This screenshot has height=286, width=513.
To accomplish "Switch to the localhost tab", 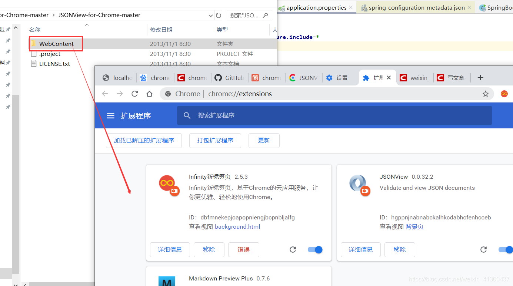I will (118, 78).
